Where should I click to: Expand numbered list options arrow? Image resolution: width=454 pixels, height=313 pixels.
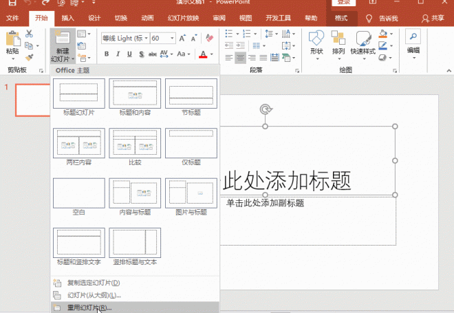(255, 34)
